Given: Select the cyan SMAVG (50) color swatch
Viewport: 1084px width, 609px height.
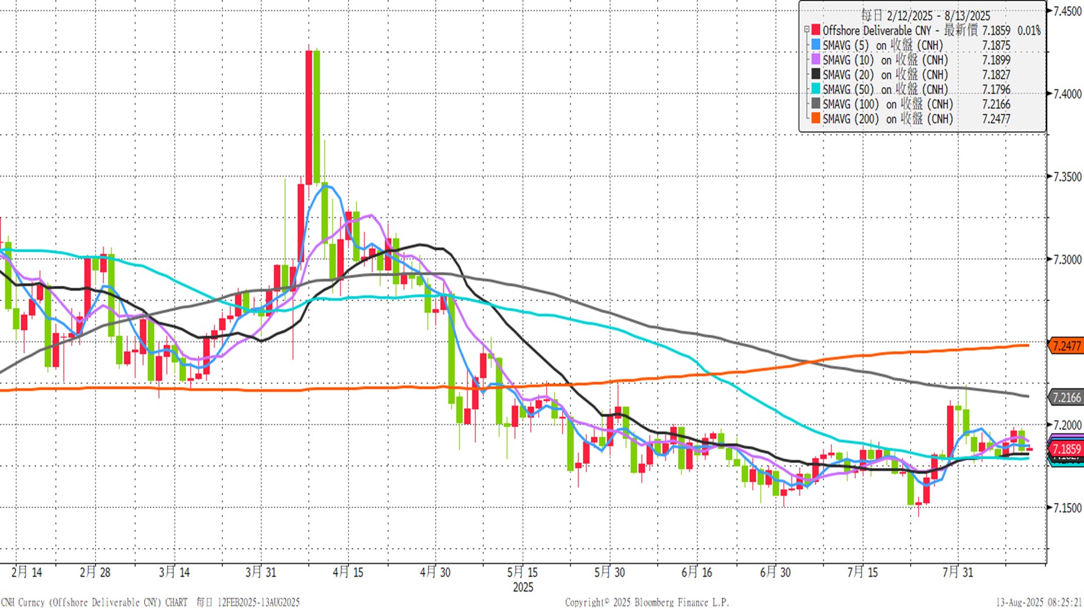Looking at the screenshot, I should click(816, 89).
